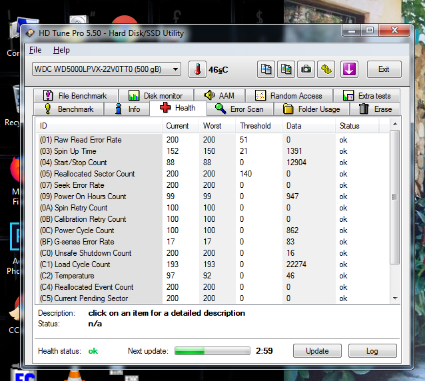Select the Spin Up Time row

212,151
